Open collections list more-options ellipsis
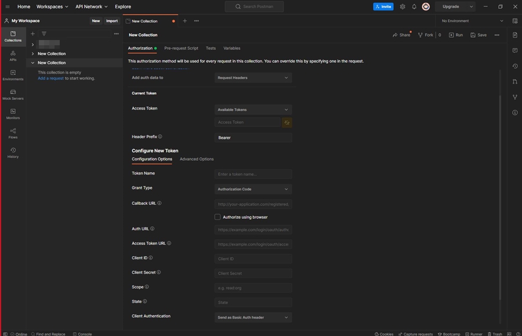The height and width of the screenshot is (336, 522). [116, 34]
